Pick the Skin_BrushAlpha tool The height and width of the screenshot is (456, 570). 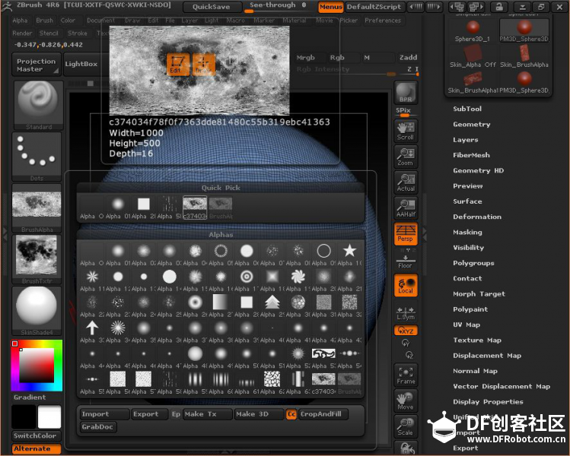tap(524, 56)
